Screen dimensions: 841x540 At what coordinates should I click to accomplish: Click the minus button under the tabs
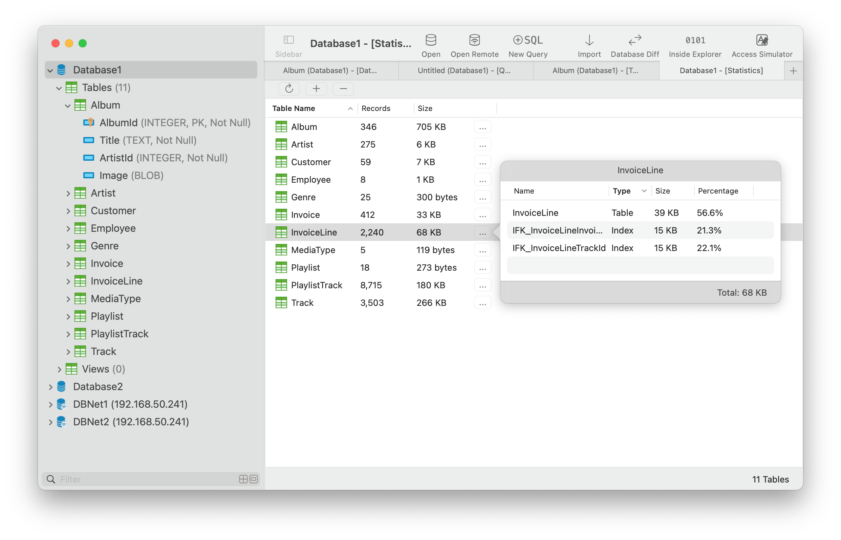coord(343,89)
